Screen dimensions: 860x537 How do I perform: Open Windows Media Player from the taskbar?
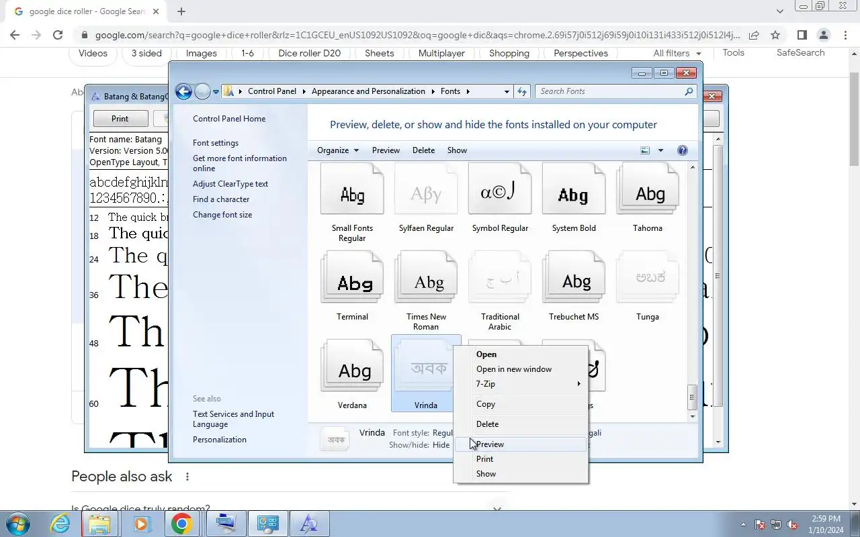[141, 524]
